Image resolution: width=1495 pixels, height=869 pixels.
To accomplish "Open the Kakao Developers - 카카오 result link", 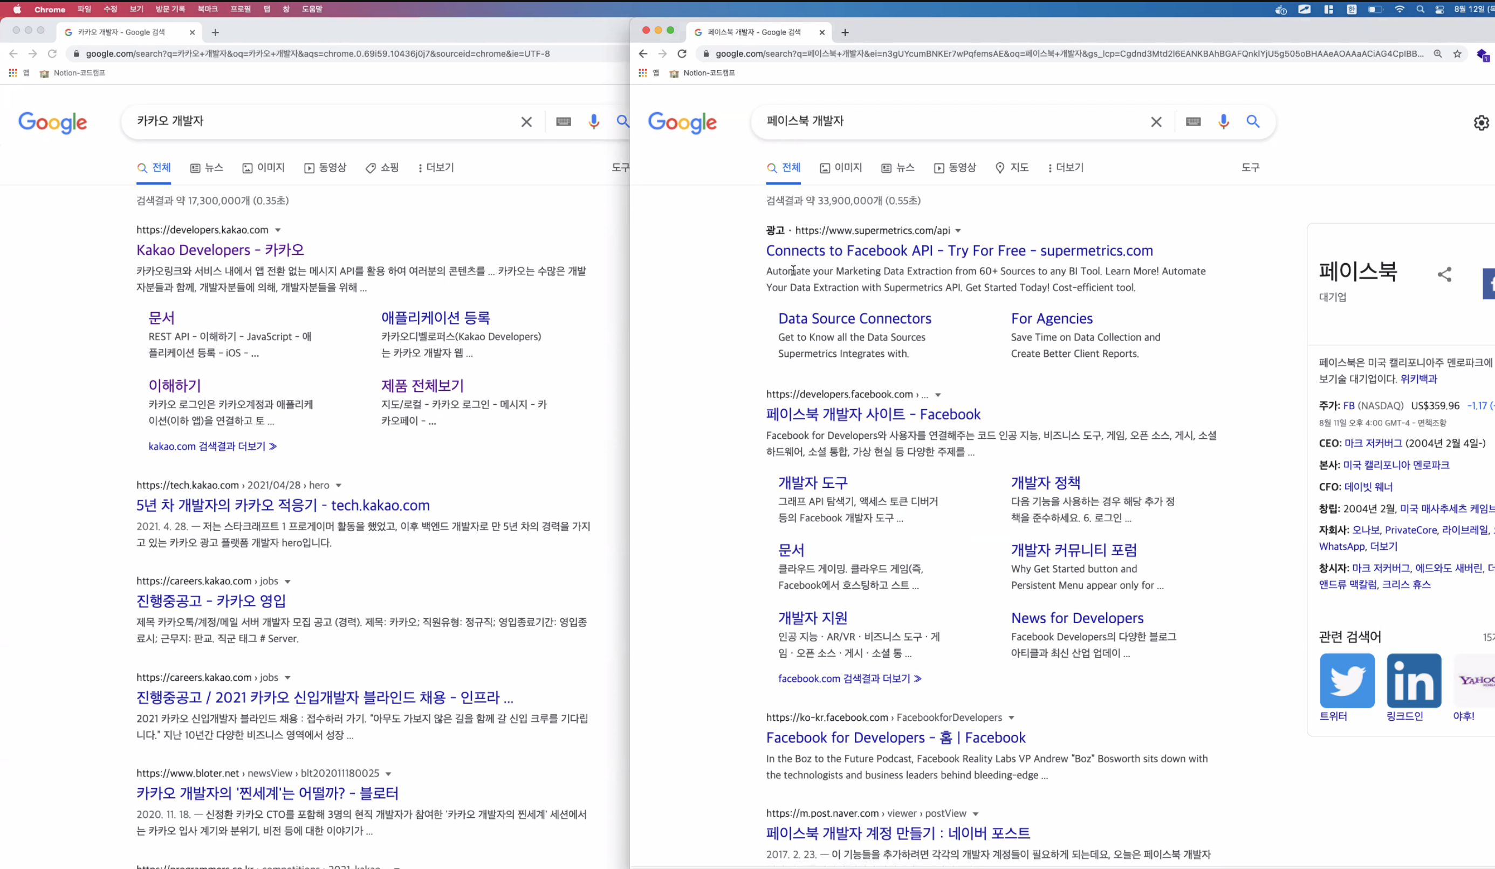I will pos(220,250).
